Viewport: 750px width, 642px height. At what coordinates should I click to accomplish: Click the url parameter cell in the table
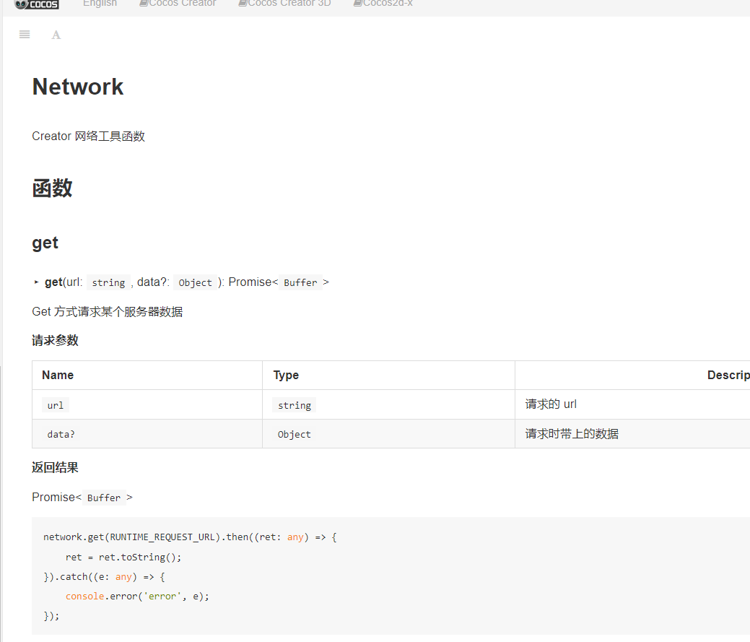click(x=56, y=405)
